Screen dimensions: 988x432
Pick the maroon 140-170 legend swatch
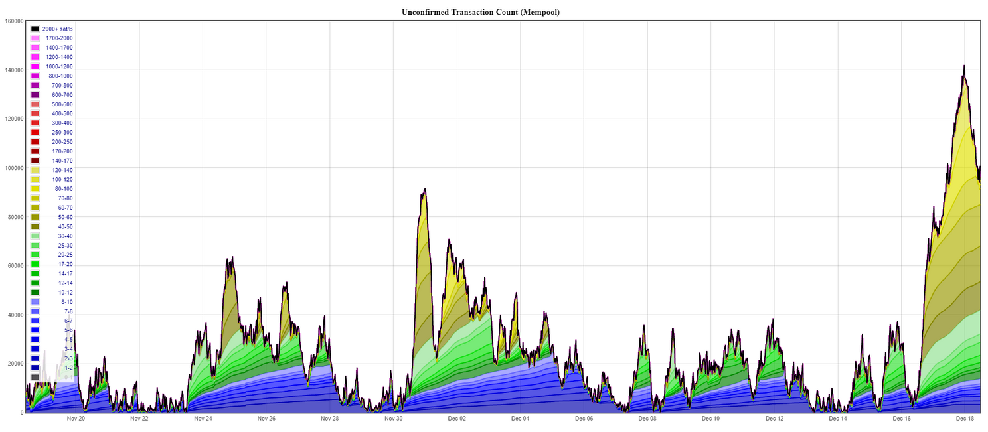click(35, 161)
